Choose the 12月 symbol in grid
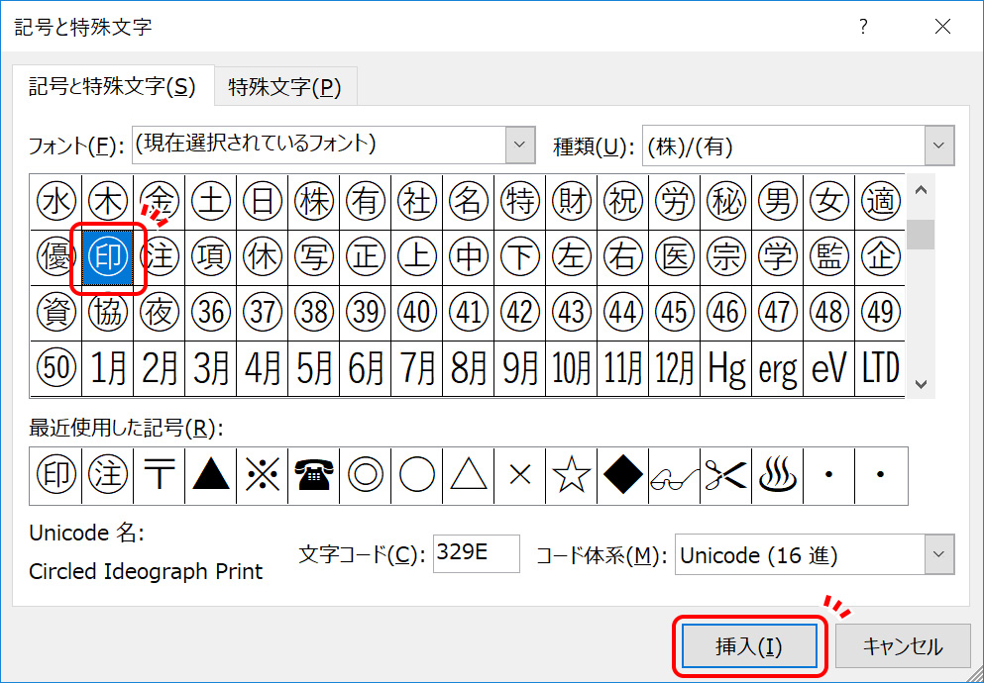Screen dimensions: 984x683 coord(674,369)
